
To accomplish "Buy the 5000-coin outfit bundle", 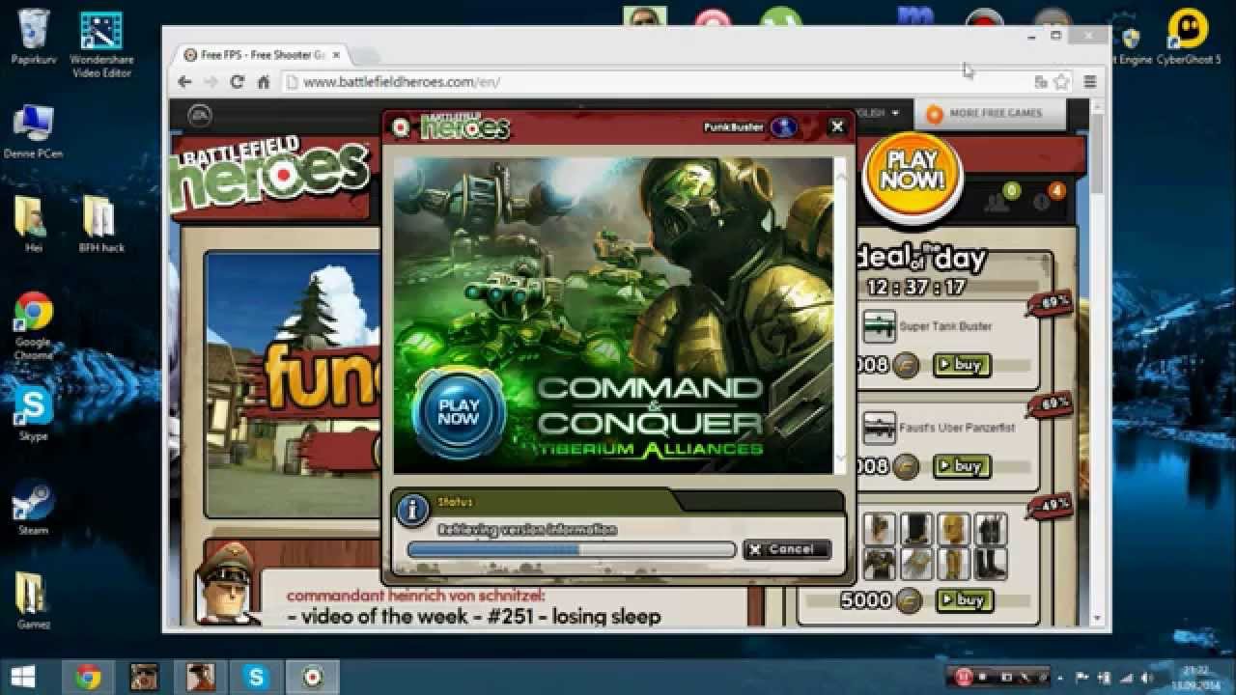I will [x=964, y=600].
